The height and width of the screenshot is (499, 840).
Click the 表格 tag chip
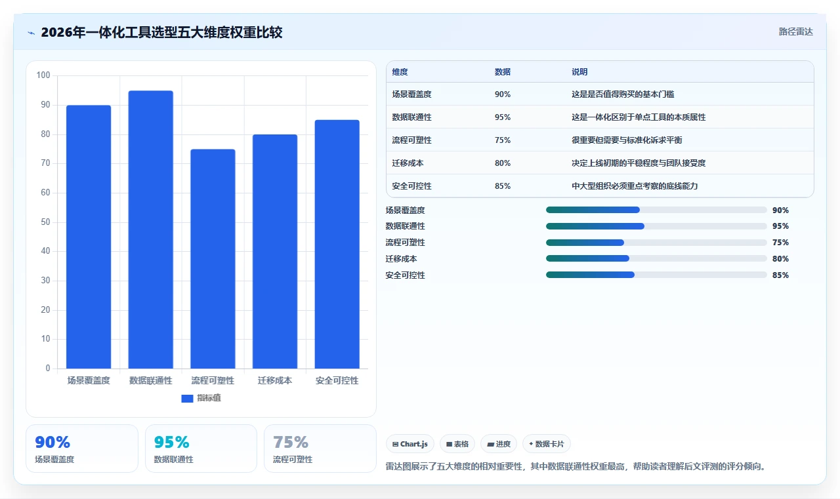coord(457,444)
